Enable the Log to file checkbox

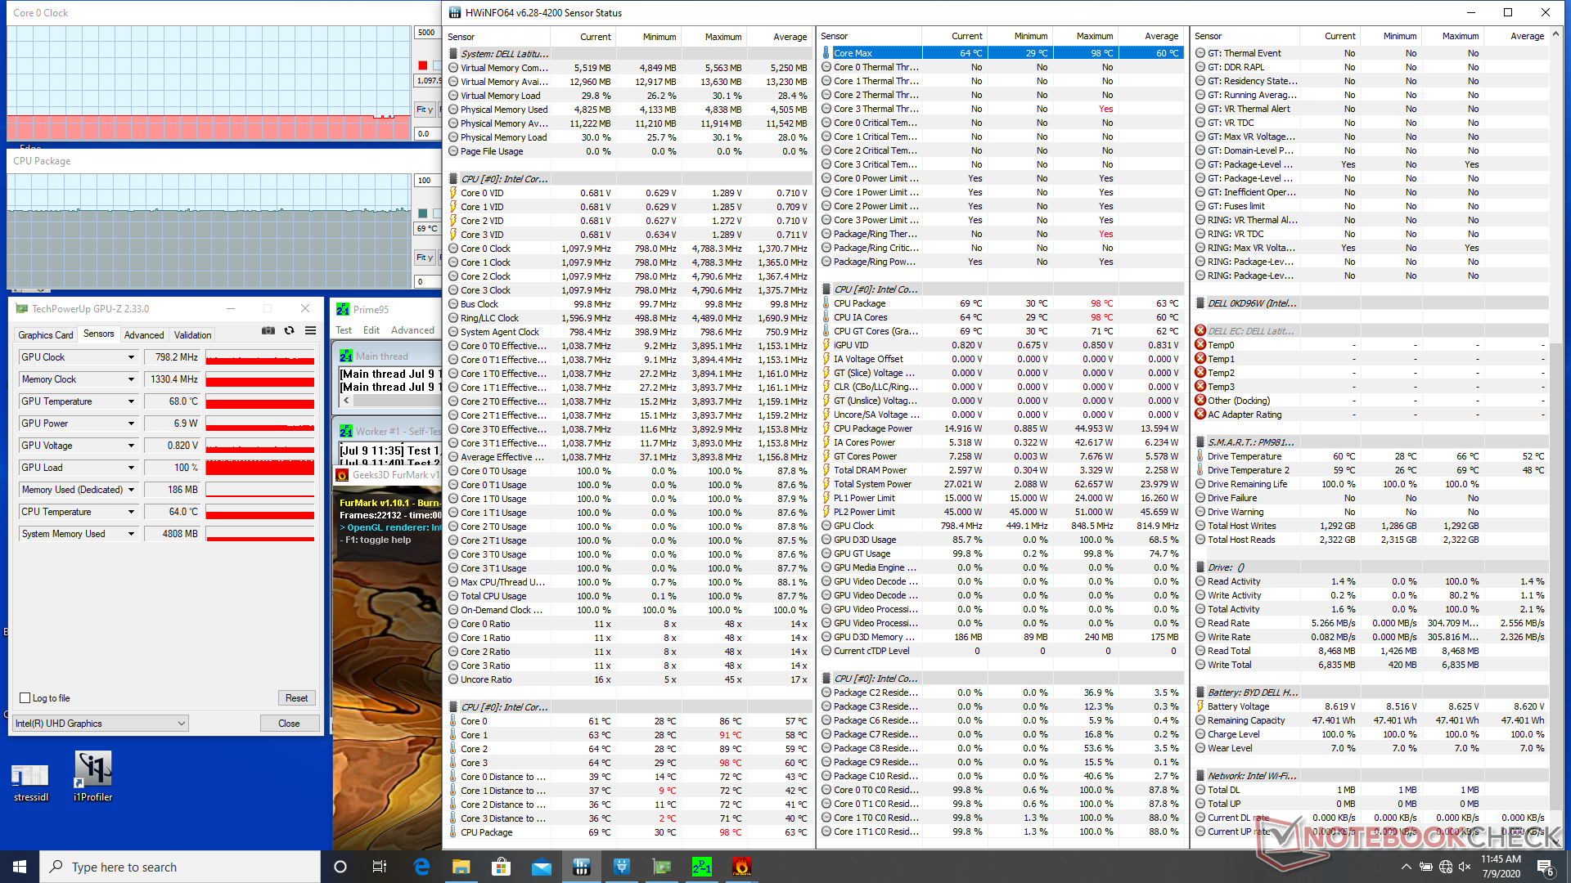tap(25, 698)
